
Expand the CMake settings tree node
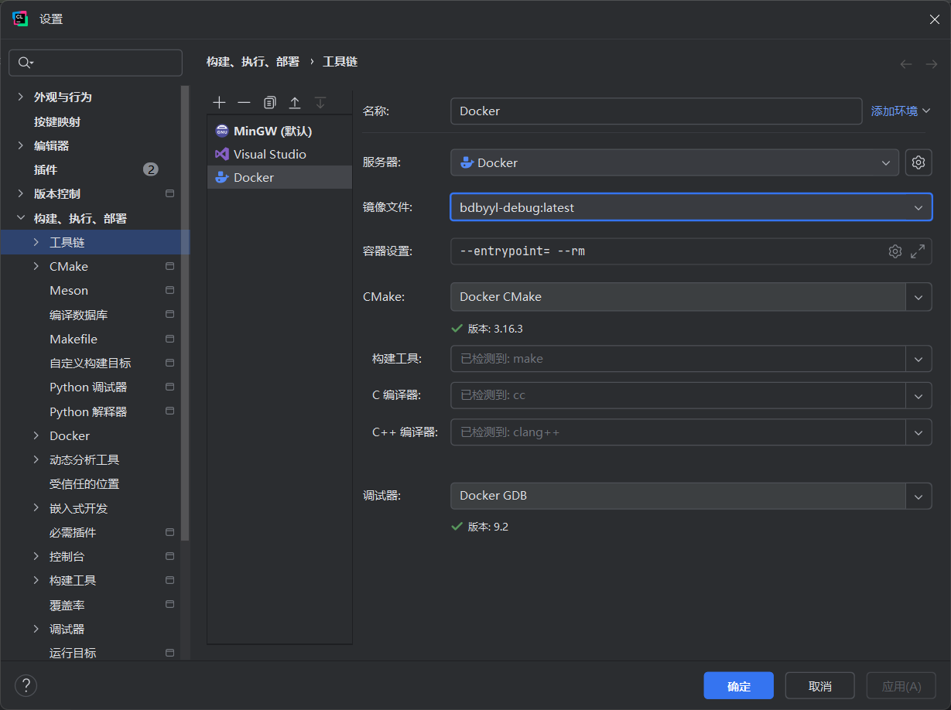pyautogui.click(x=36, y=267)
